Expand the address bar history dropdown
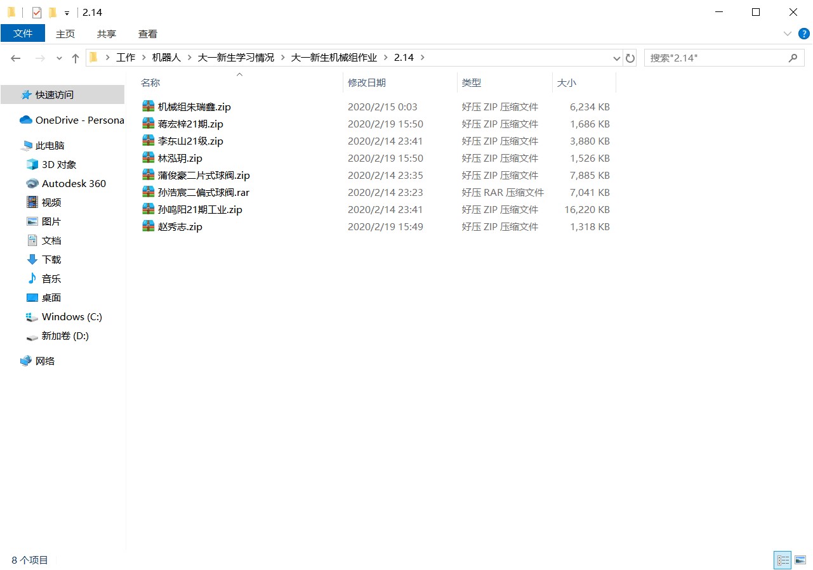Image resolution: width=813 pixels, height=570 pixels. click(x=616, y=58)
